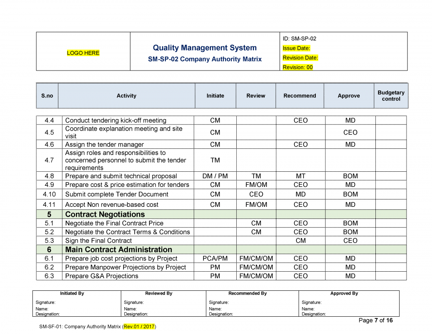Screen dimensions: 432x334
Task: Select the Quality Management System title
Action: 204,48
